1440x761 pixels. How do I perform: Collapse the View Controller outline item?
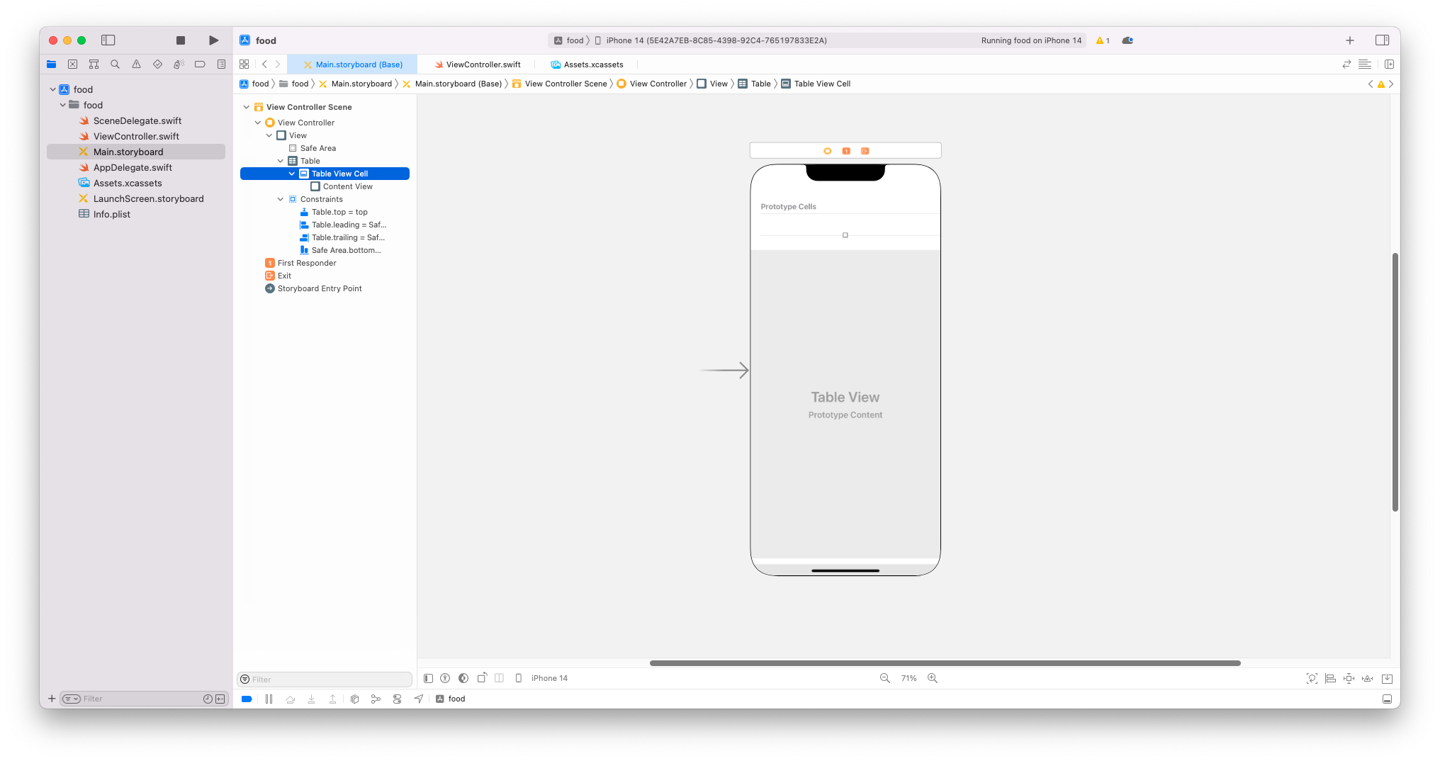(258, 123)
